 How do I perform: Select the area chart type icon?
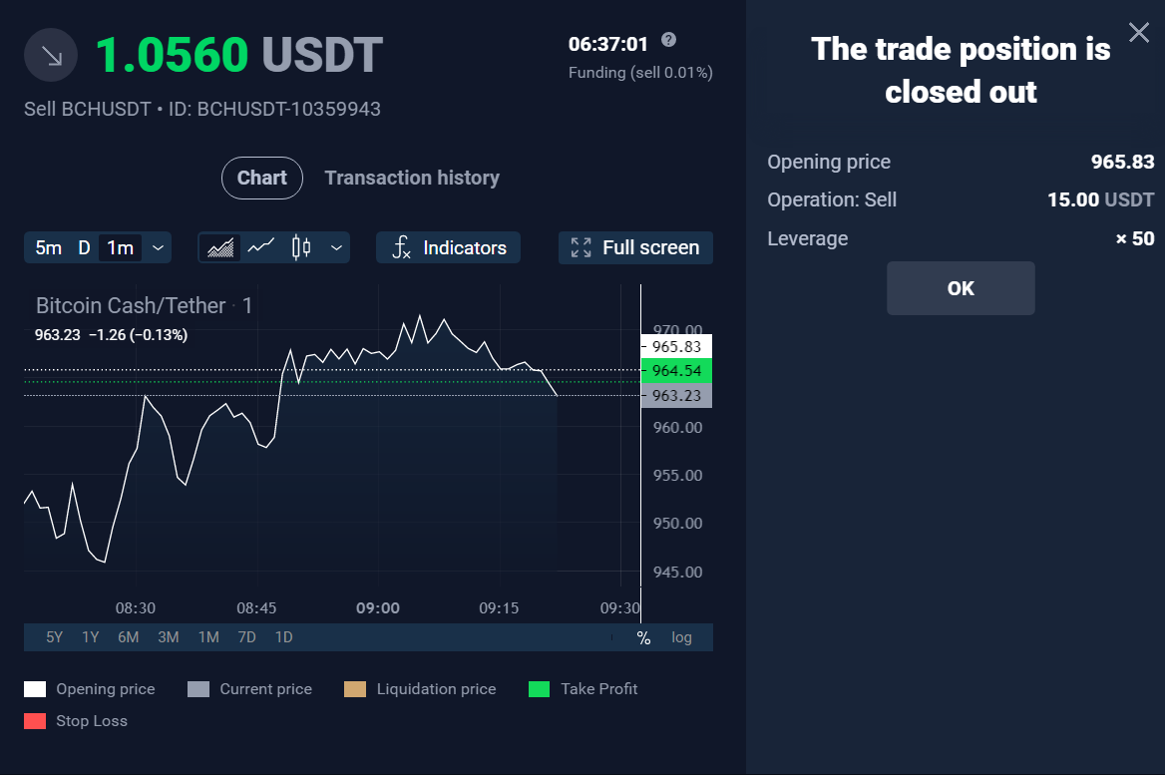(x=219, y=247)
